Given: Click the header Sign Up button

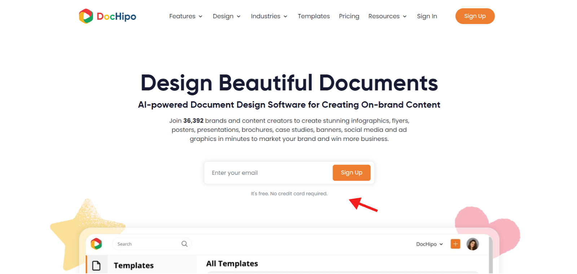Looking at the screenshot, I should [x=475, y=16].
